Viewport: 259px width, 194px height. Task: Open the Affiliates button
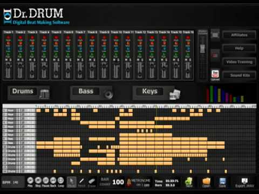[239, 35]
